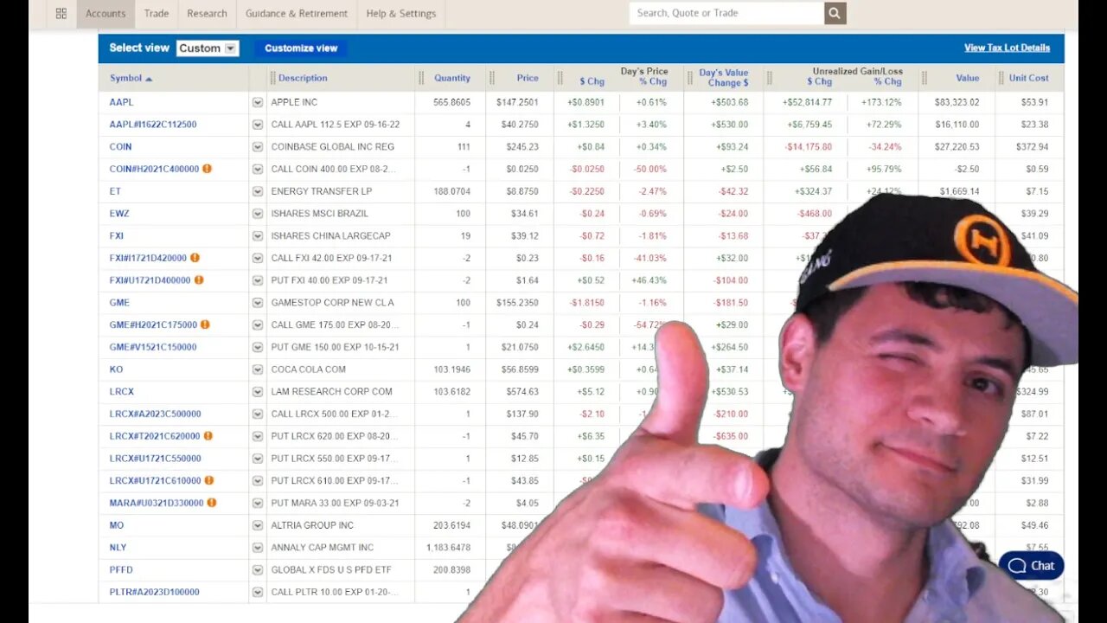Open the AAPL#I1622C112500 option link
This screenshot has height=623, width=1107.
click(153, 125)
